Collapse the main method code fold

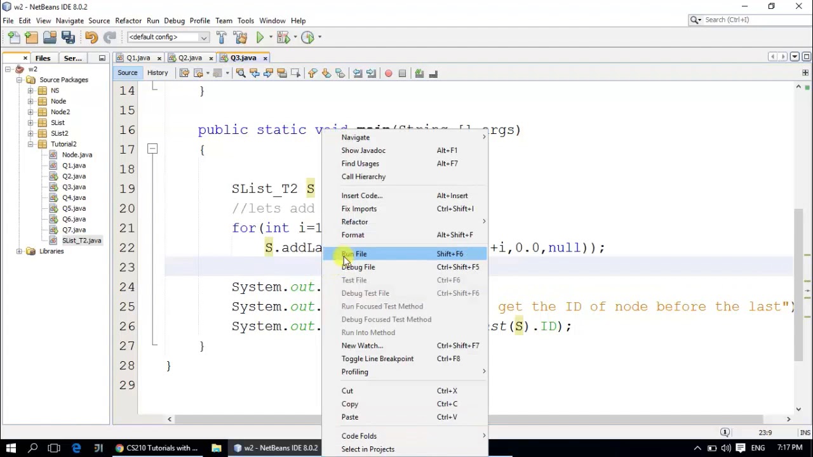(x=152, y=149)
